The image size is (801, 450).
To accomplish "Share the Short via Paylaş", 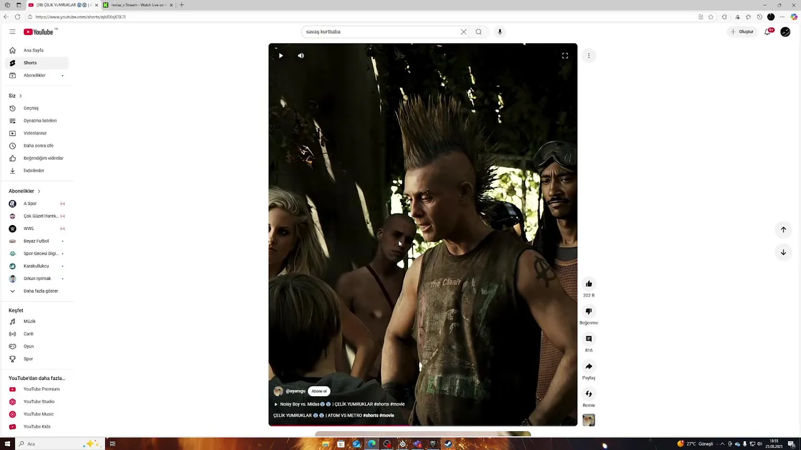I will 589,366.
